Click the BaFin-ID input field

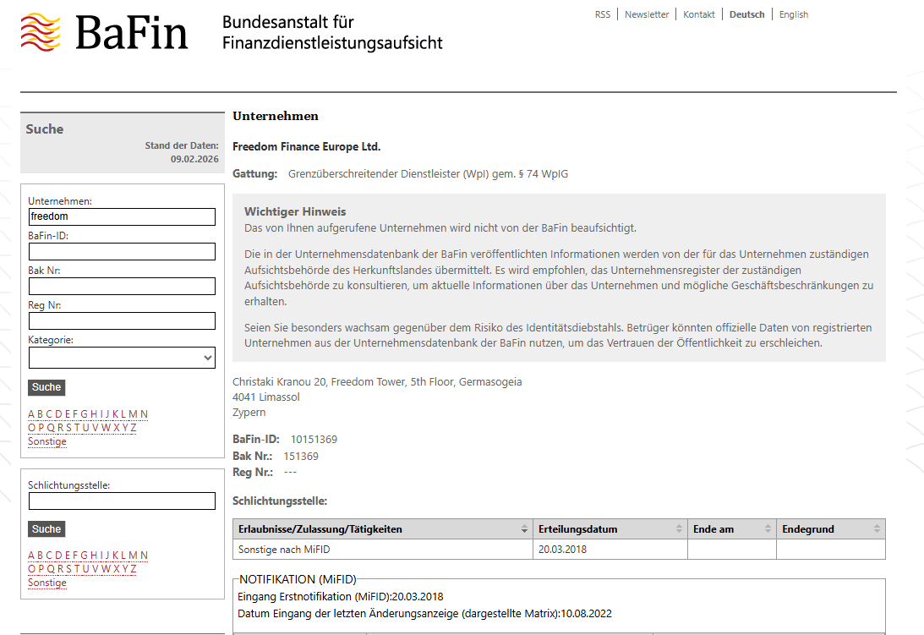(x=121, y=251)
